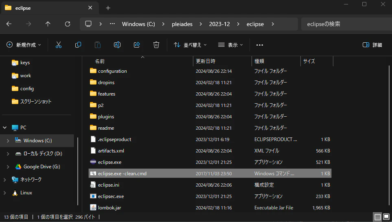Close the eclipse tab
Image resolution: width=392 pixels, height=222 pixels.
[90, 8]
